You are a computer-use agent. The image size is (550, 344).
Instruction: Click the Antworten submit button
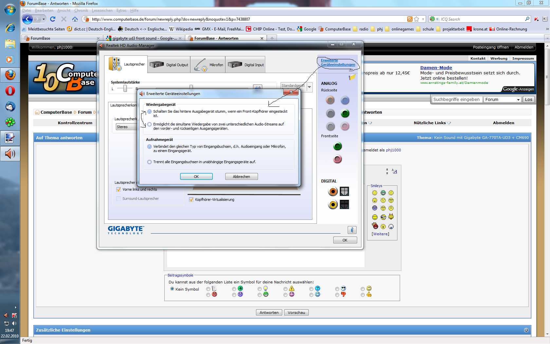[x=269, y=313]
